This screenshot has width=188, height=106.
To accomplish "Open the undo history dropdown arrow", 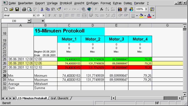I will [70, 9].
